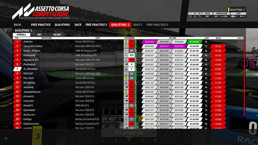258x145 pixels.
Task: Click the Bentley logo for car 77
Action: coord(126,119)
